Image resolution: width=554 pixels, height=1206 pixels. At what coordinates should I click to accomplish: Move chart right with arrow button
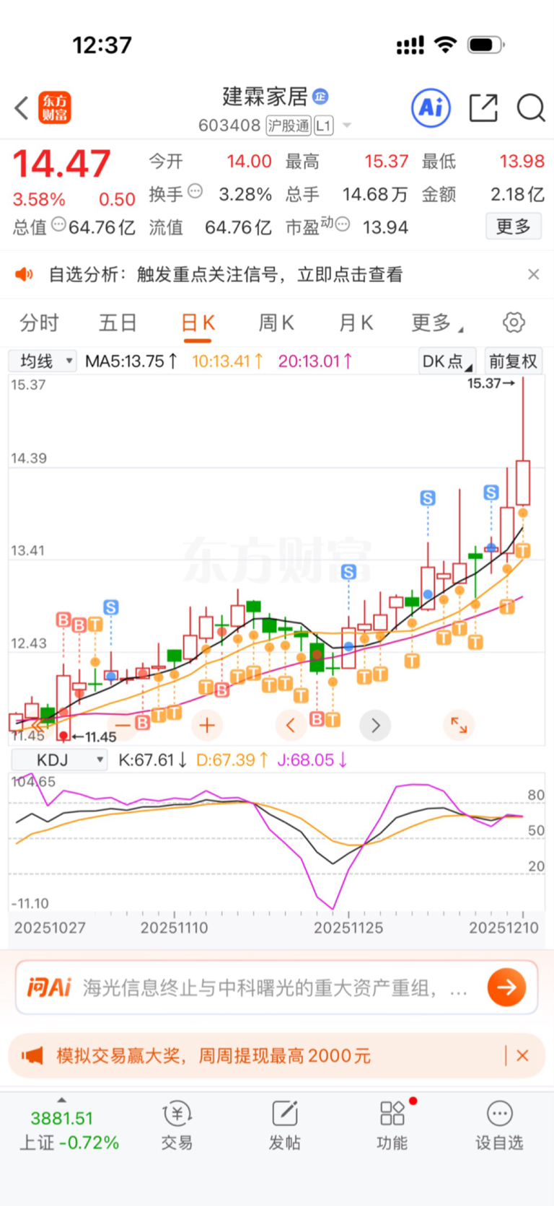tap(375, 725)
